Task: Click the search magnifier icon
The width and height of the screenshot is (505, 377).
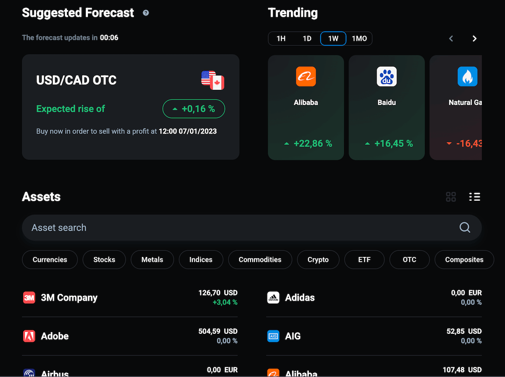Action: point(465,228)
